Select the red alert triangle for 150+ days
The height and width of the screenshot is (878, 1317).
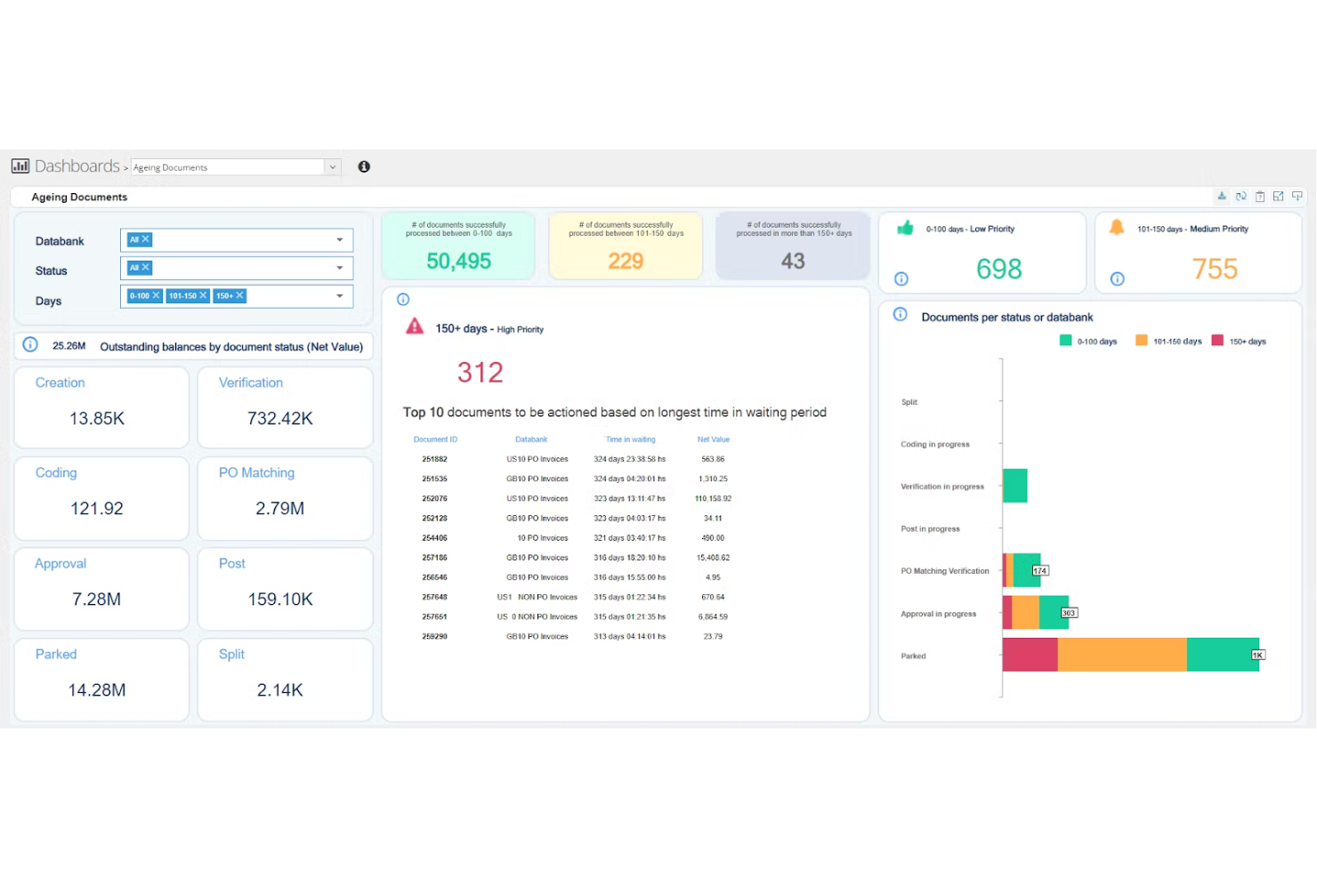tap(414, 326)
